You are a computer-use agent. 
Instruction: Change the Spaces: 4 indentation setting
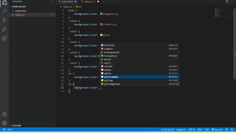click(181, 130)
